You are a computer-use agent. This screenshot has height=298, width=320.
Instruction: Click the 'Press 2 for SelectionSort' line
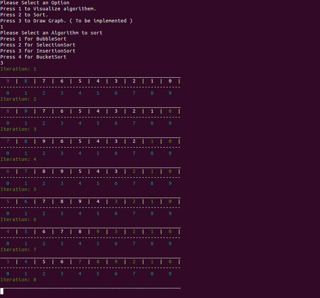point(38,45)
